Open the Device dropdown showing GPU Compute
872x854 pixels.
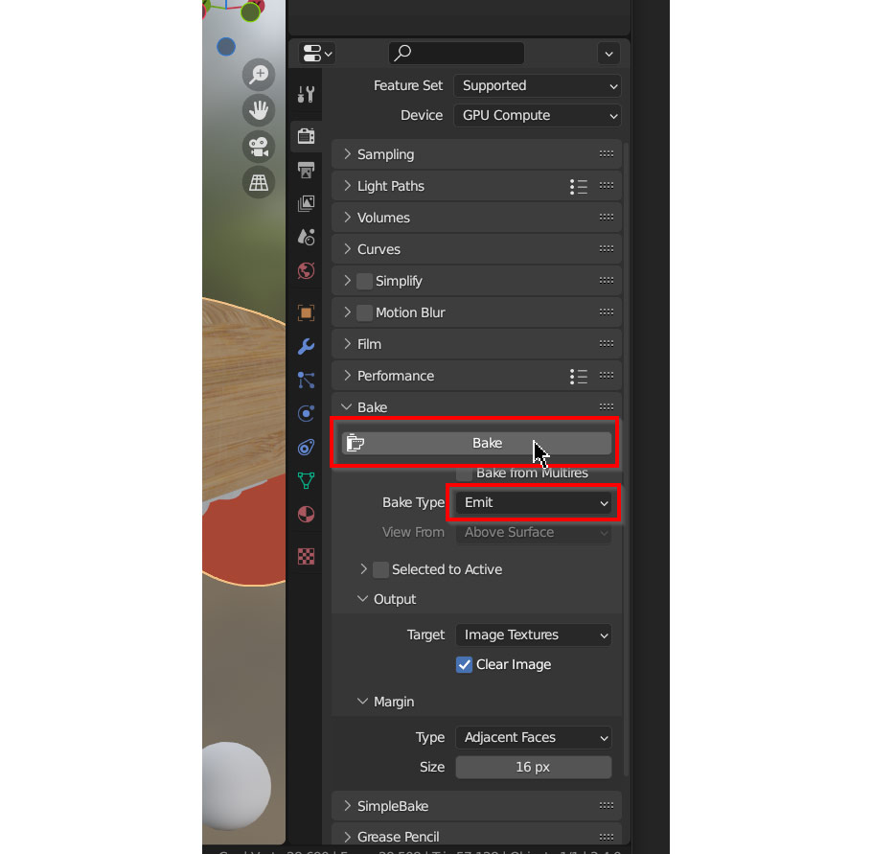[537, 115]
